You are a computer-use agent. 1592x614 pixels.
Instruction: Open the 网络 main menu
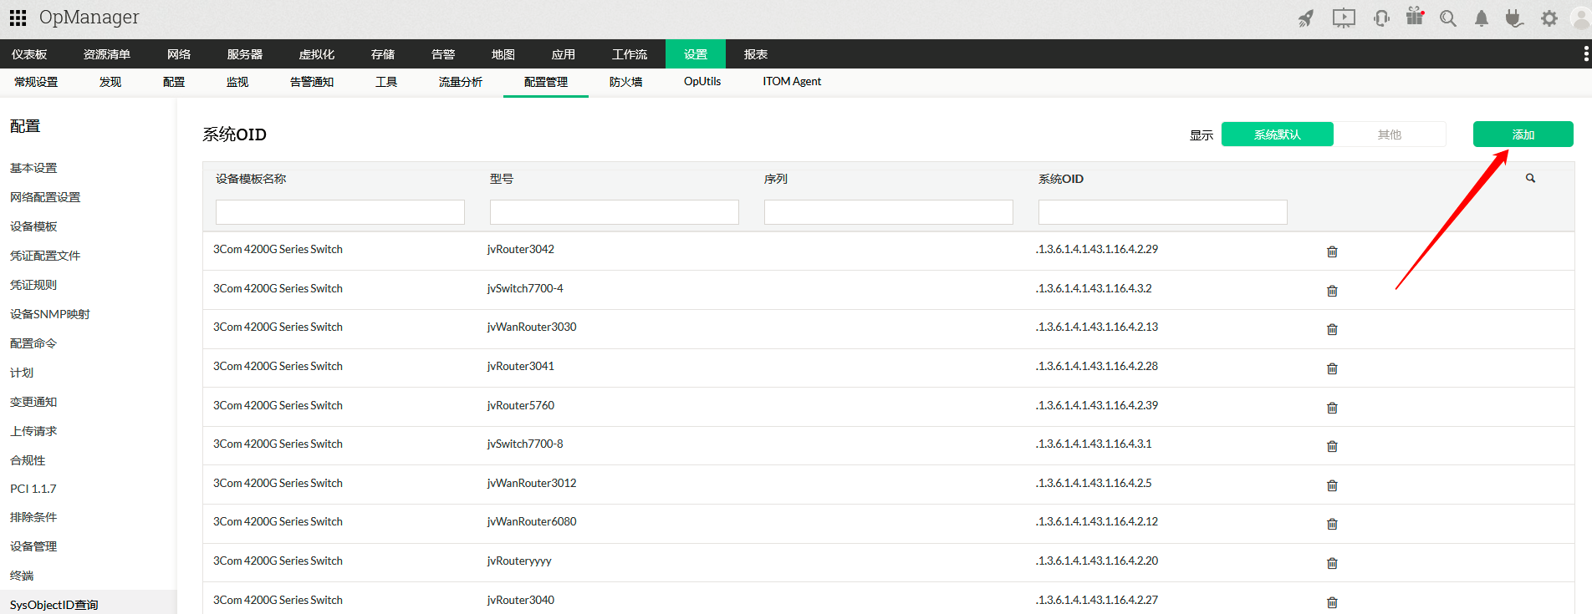coord(179,54)
